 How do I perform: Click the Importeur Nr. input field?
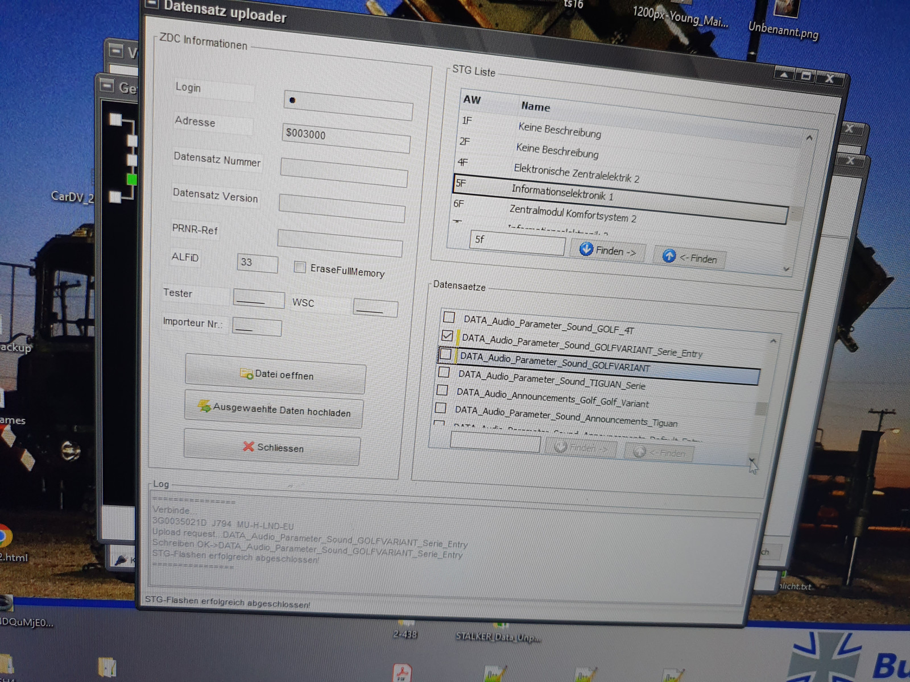pos(257,327)
